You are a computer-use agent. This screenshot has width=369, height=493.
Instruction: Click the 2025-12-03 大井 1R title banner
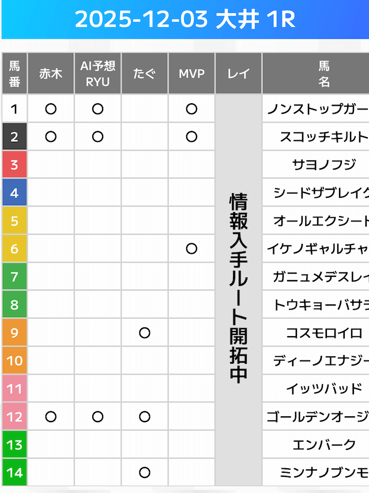184,20
